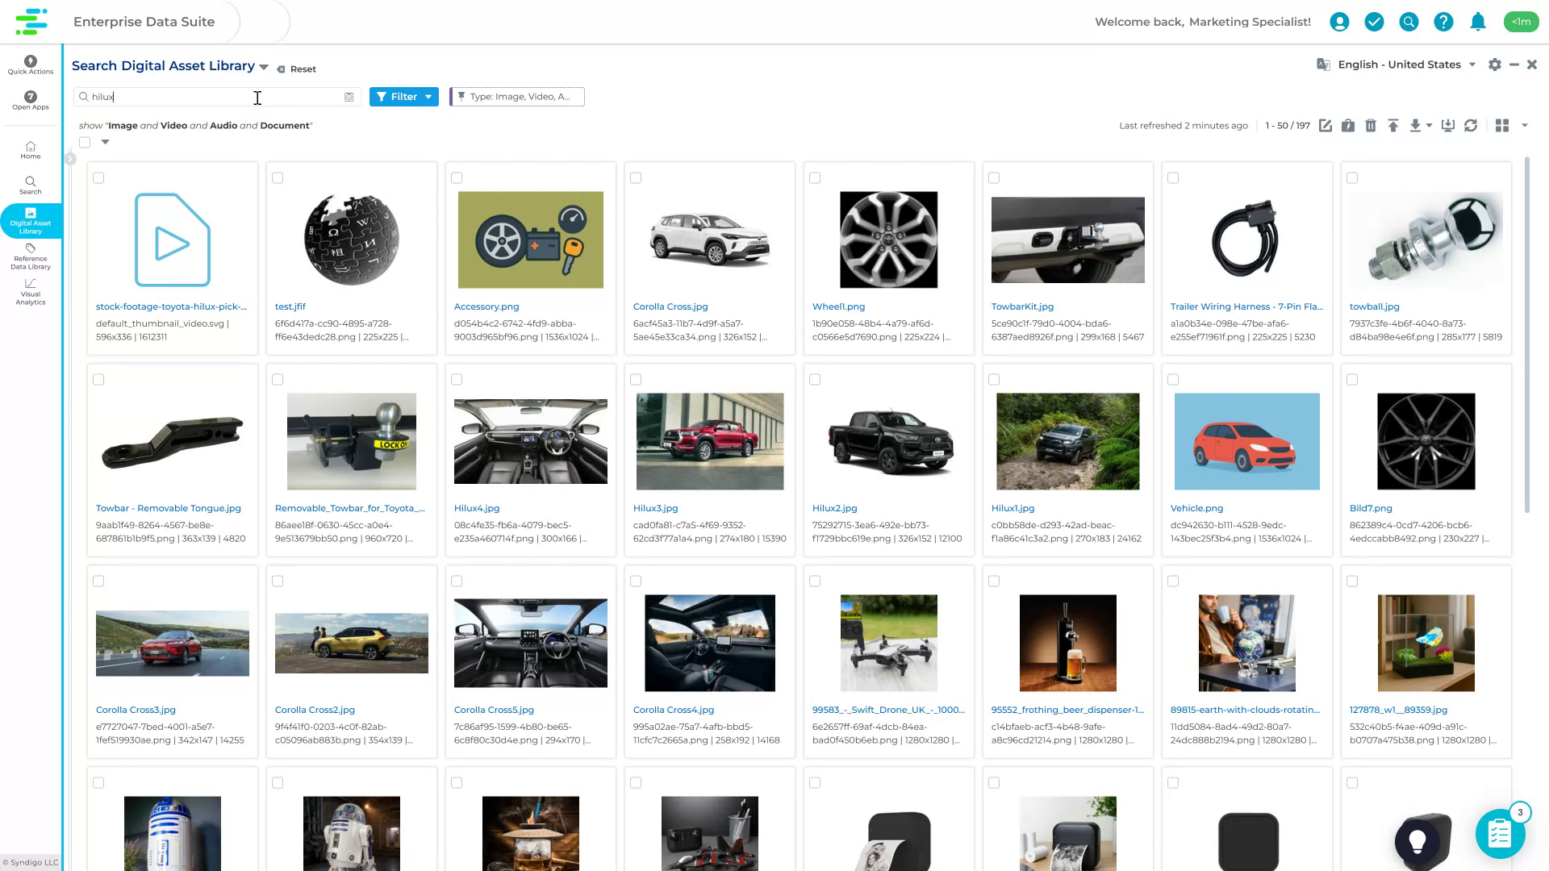Open the user profile icon
Viewport: 1549px width, 871px height.
point(1340,22)
